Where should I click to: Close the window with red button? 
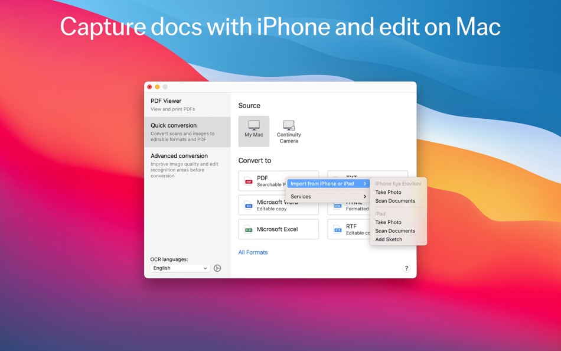click(149, 87)
